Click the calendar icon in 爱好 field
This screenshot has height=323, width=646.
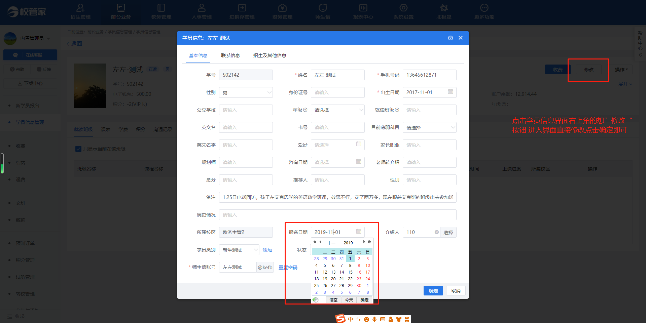coord(359,144)
